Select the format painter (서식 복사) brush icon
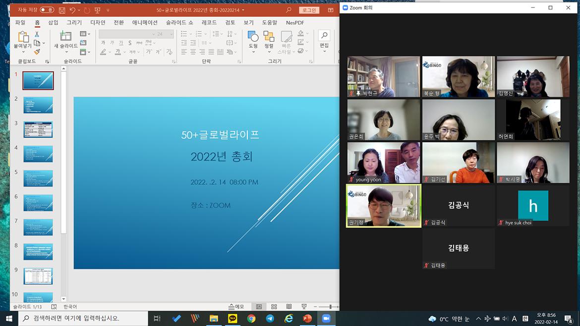Screen dimensions: 580x326 (x=38, y=51)
